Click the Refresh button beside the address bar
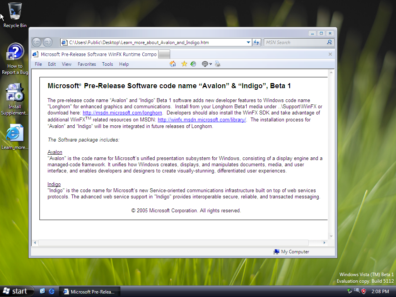 coord(256,42)
